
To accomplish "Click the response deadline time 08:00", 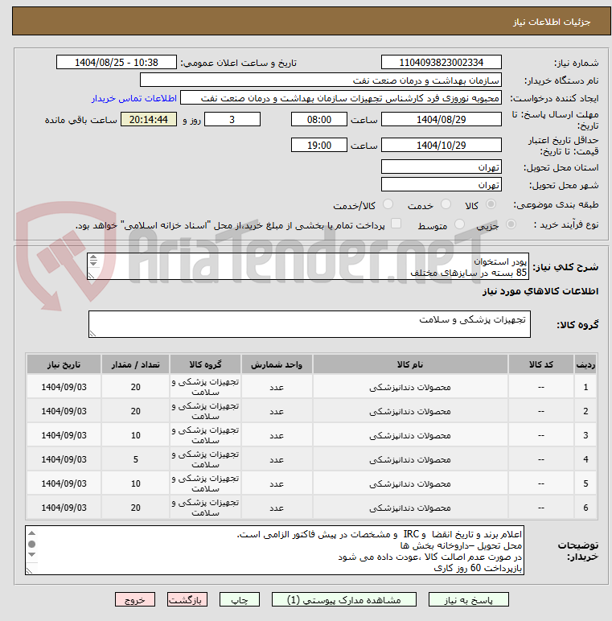I will click(319, 119).
